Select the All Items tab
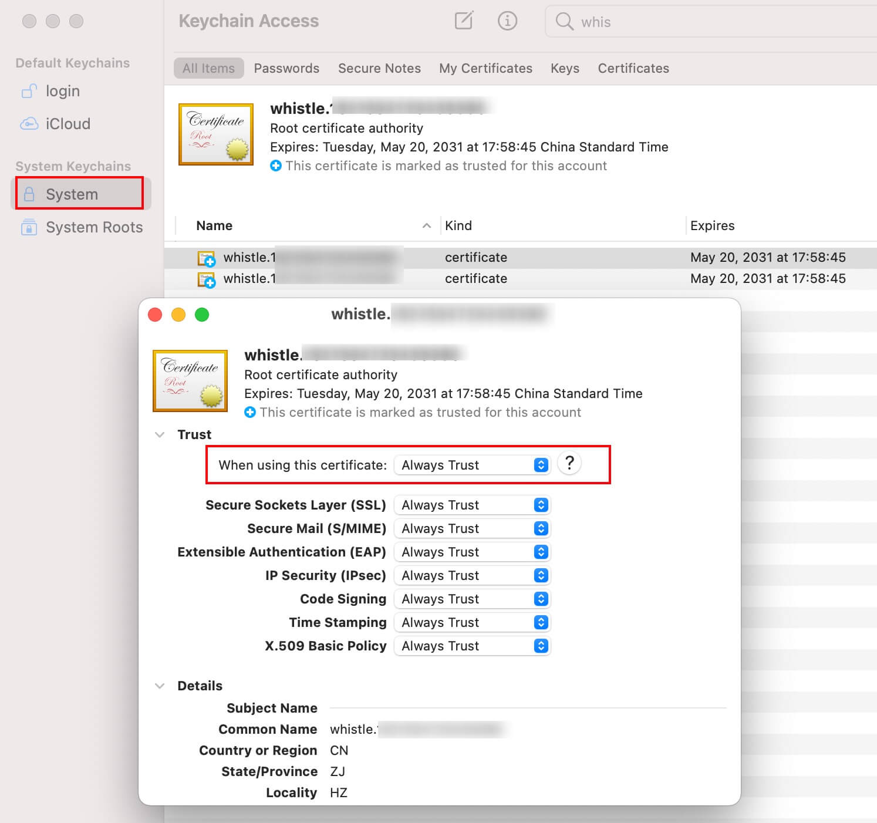This screenshot has width=877, height=823. tap(208, 68)
